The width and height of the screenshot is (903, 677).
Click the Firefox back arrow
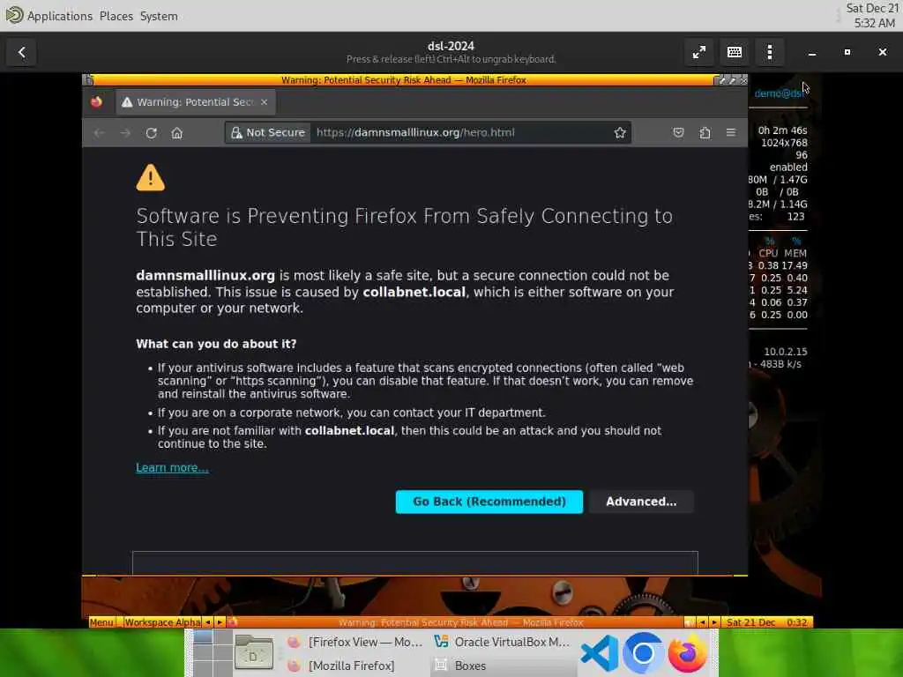coord(99,133)
